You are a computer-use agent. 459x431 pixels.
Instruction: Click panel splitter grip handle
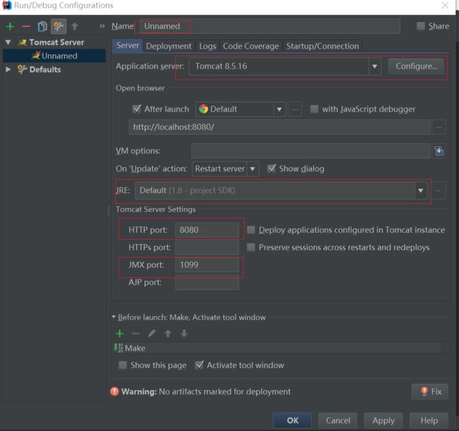109,210
